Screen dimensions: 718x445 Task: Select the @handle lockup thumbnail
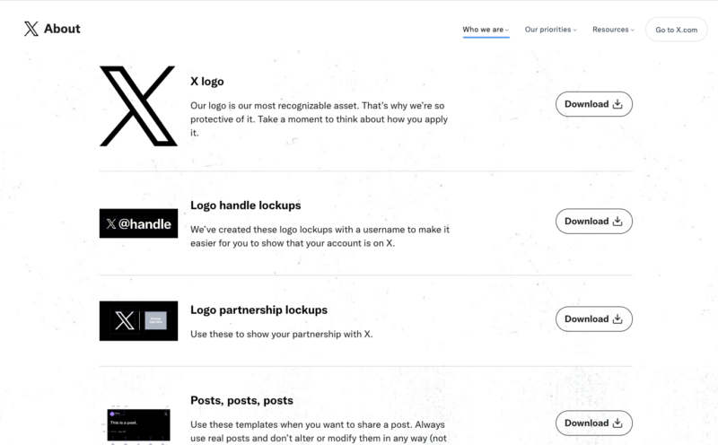[137, 223]
